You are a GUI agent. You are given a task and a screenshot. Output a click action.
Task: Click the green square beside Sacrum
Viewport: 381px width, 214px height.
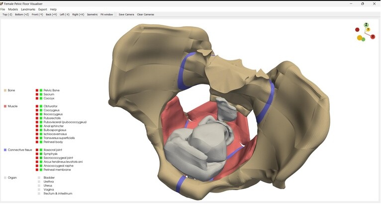[x=41, y=94]
